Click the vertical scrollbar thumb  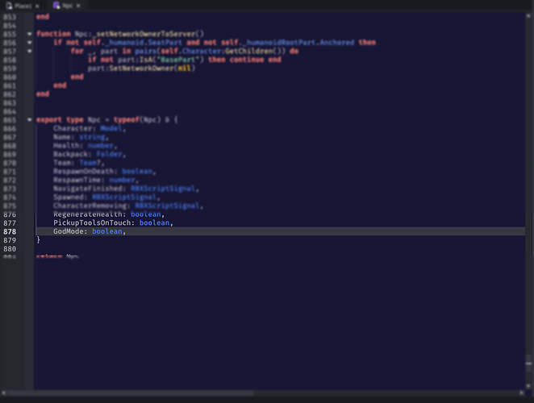pos(528,364)
